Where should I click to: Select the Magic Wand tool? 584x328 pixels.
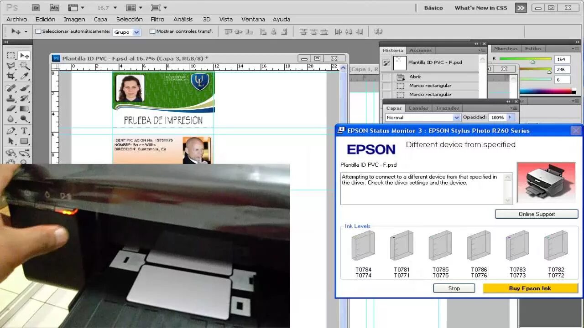[25, 66]
